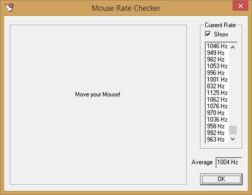Select the 970 Hz entry
The height and width of the screenshot is (195, 252).
pyautogui.click(x=217, y=113)
